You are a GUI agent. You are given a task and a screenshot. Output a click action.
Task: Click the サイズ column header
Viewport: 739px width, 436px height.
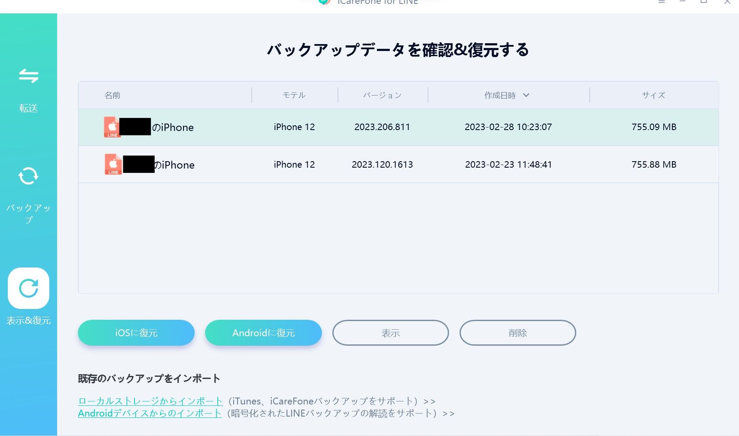point(653,95)
